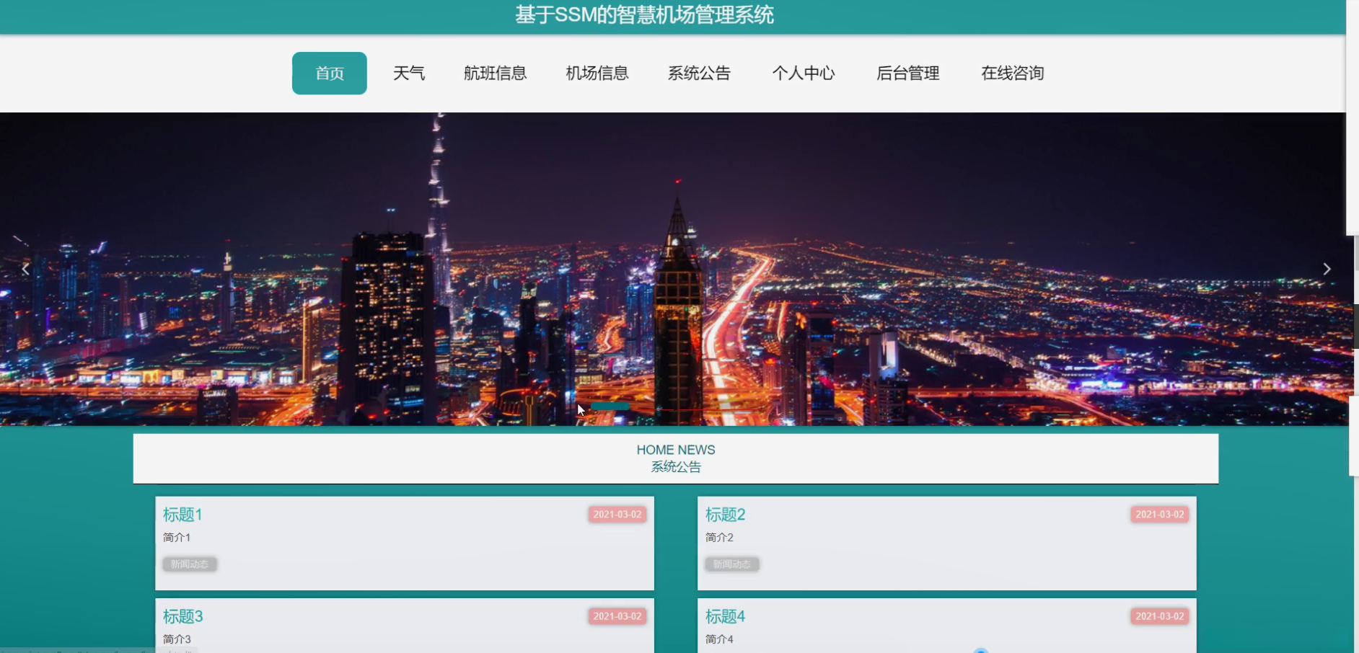Open the 标题3 announcement
1359x653 pixels.
point(182,616)
